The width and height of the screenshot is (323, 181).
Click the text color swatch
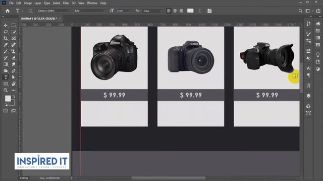pos(190,11)
